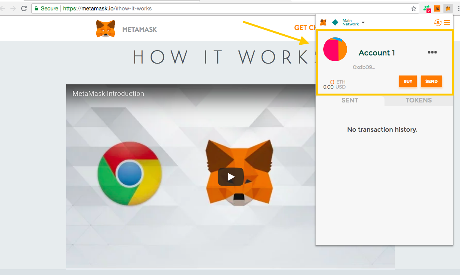Bookmark the page with the star icon
460x275 pixels.
point(414,8)
